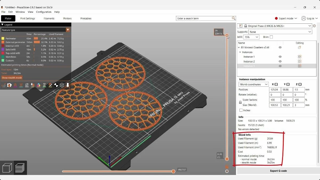Switch to Print Settings tab

[x=27, y=18]
